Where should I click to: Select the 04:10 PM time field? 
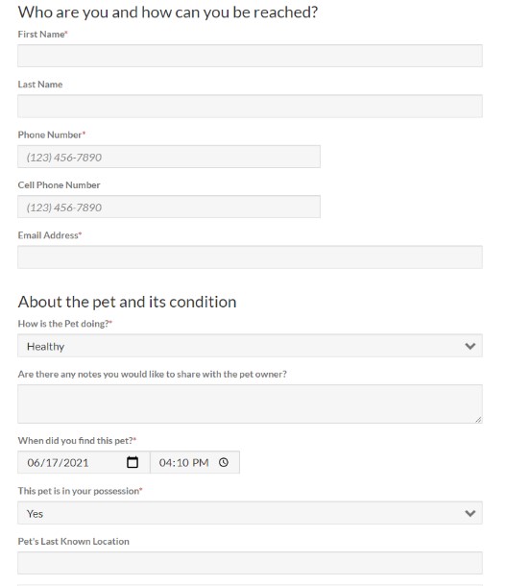(195, 462)
